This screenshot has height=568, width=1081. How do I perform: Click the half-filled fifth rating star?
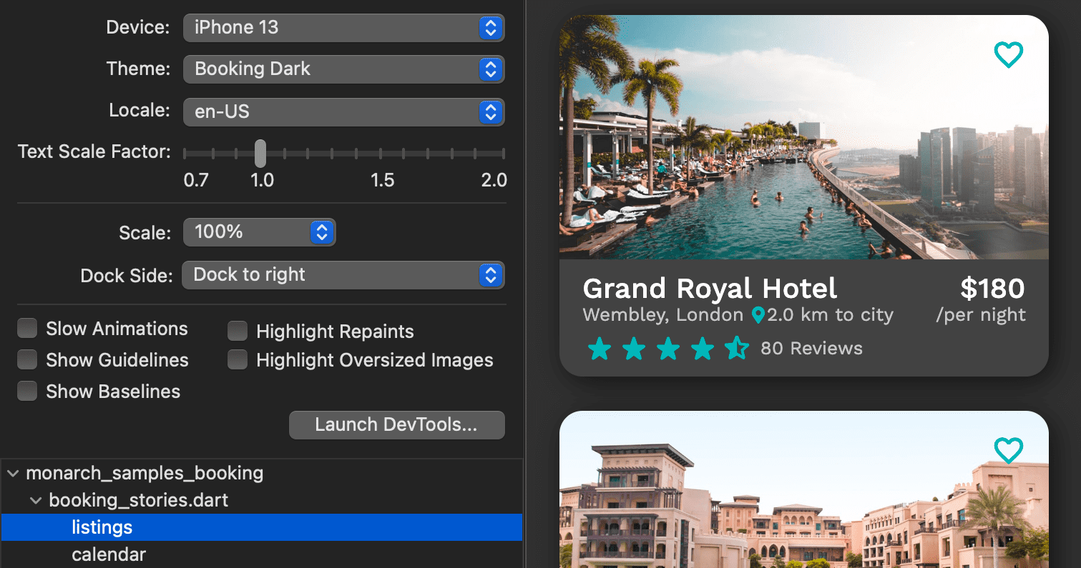736,349
